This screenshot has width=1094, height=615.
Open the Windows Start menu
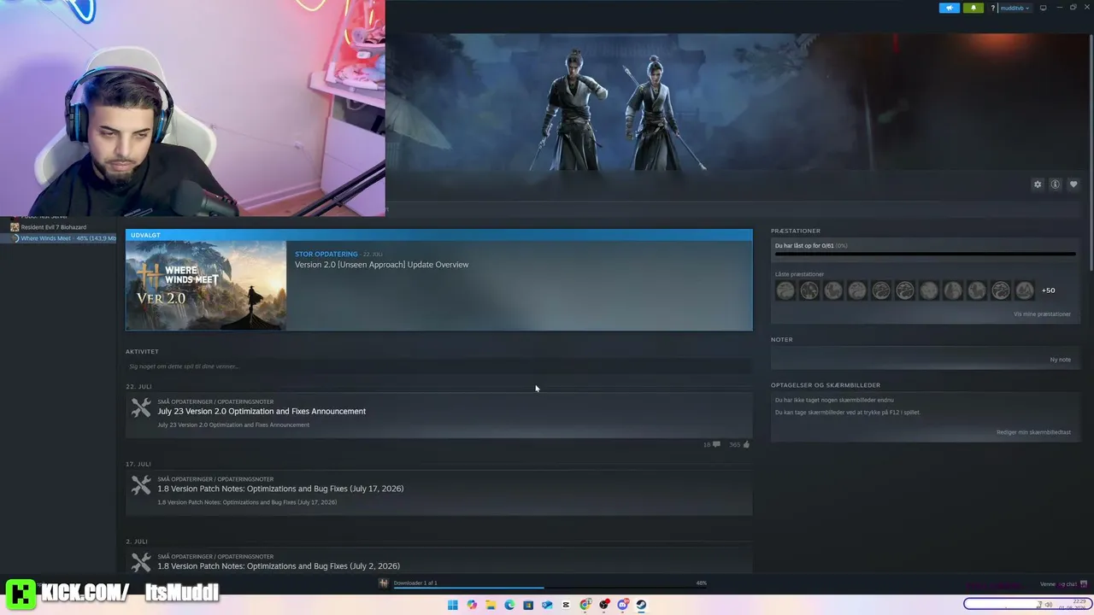(453, 605)
